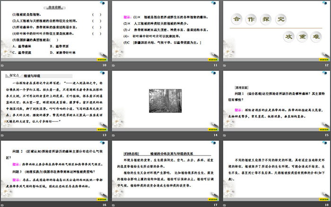Image resolution: width=331 pixels, height=207 pixels.
Task: Click the animation star icon under slide 10
Action: [x=3, y=65]
